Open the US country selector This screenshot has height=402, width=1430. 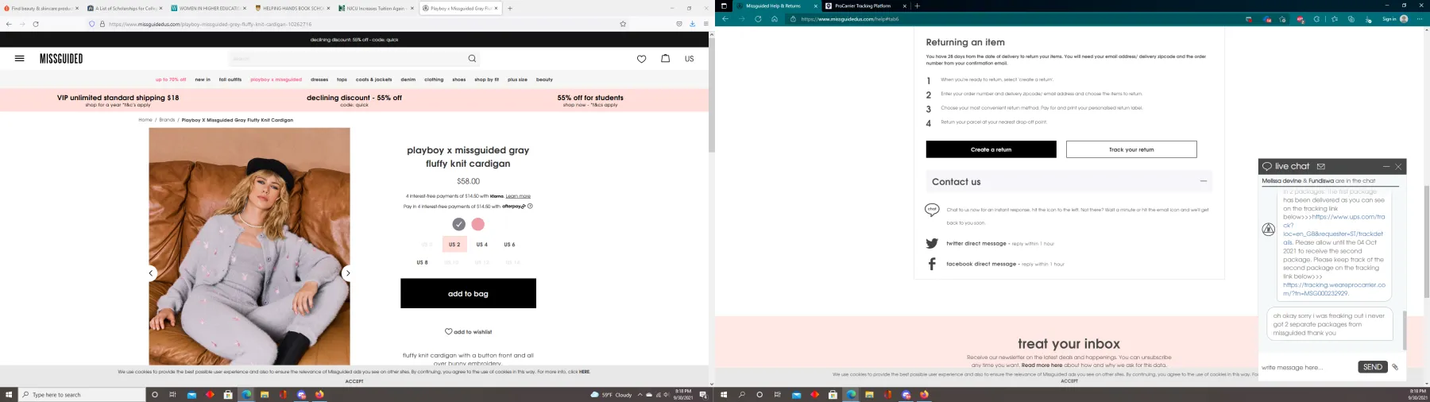[689, 59]
